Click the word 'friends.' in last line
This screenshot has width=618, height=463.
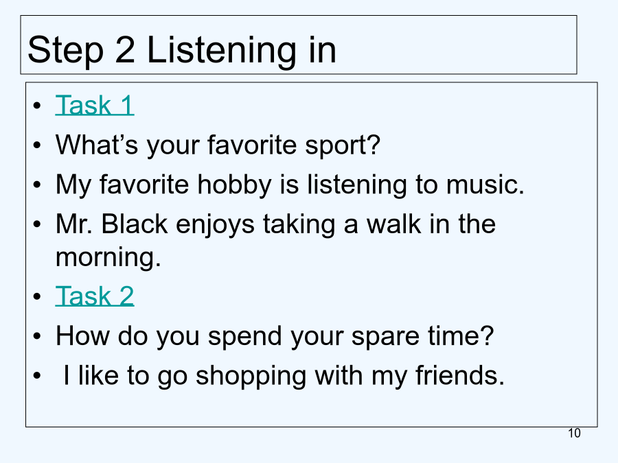[x=460, y=375]
